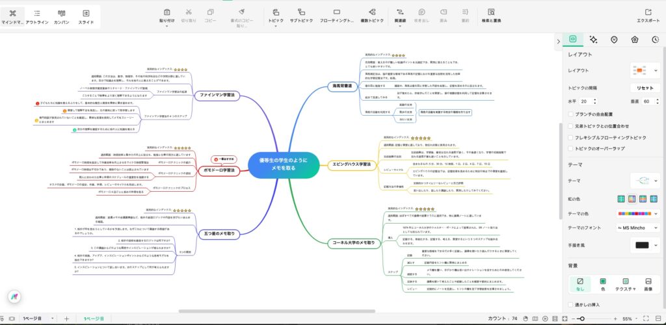
Task: Enable ブランチの自由配置 checkbox
Action: tap(570, 114)
